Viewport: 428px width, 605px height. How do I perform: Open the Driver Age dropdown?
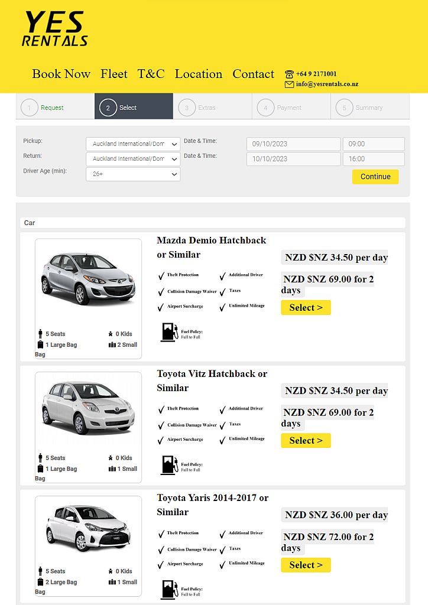133,174
